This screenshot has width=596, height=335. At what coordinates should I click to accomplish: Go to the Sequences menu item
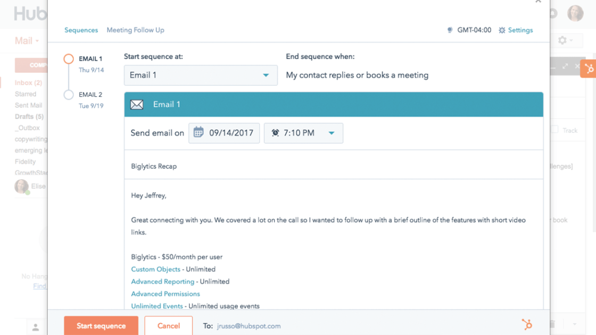tap(81, 30)
